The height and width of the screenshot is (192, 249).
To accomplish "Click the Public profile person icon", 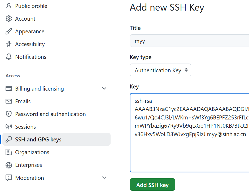I will [8, 6].
